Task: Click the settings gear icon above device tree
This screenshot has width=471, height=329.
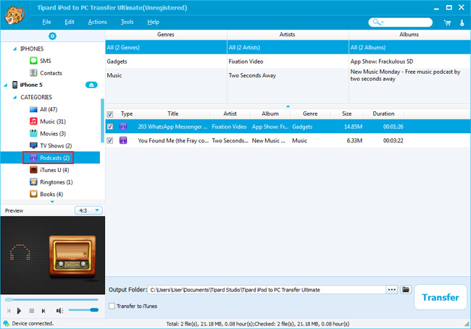Action: (x=52, y=36)
